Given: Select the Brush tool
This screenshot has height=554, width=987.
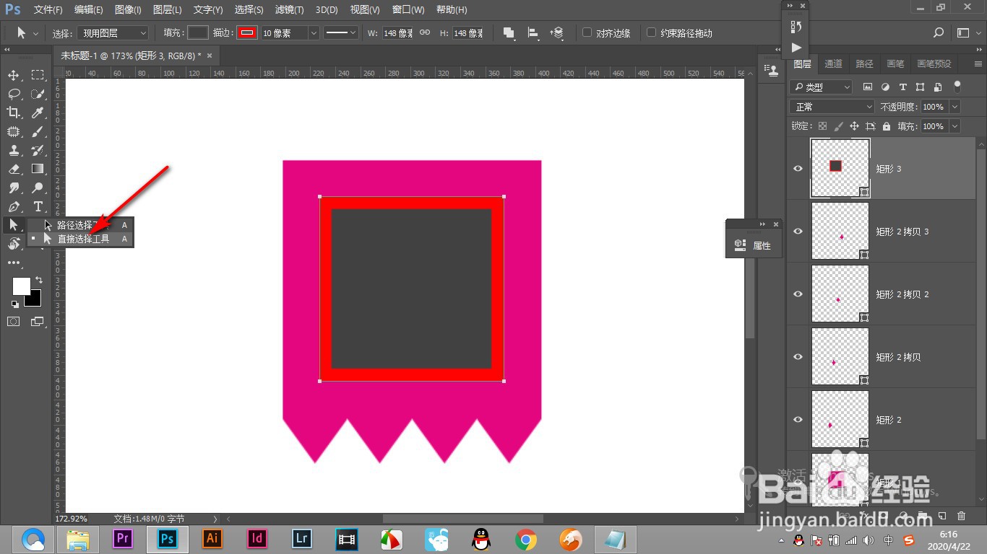Looking at the screenshot, I should (38, 131).
